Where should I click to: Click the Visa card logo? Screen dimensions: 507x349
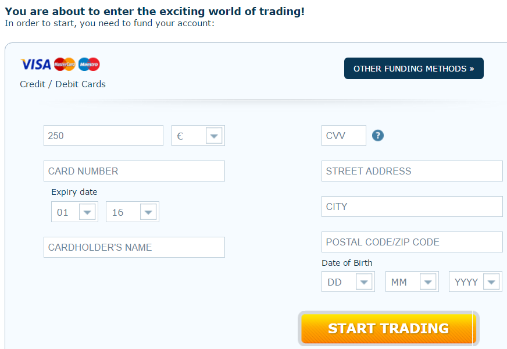pyautogui.click(x=36, y=65)
